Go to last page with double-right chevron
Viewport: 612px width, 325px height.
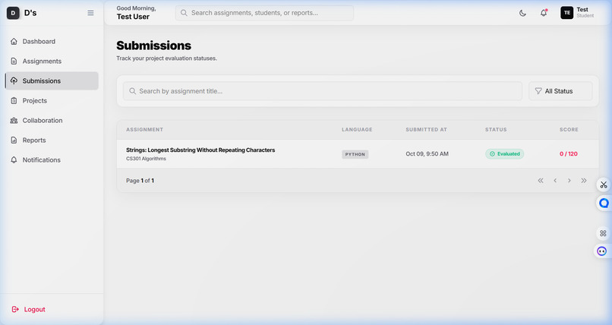[x=584, y=181]
